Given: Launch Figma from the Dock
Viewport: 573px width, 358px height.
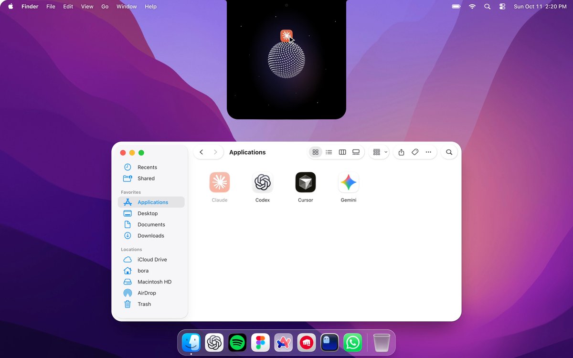Looking at the screenshot, I should 260,342.
